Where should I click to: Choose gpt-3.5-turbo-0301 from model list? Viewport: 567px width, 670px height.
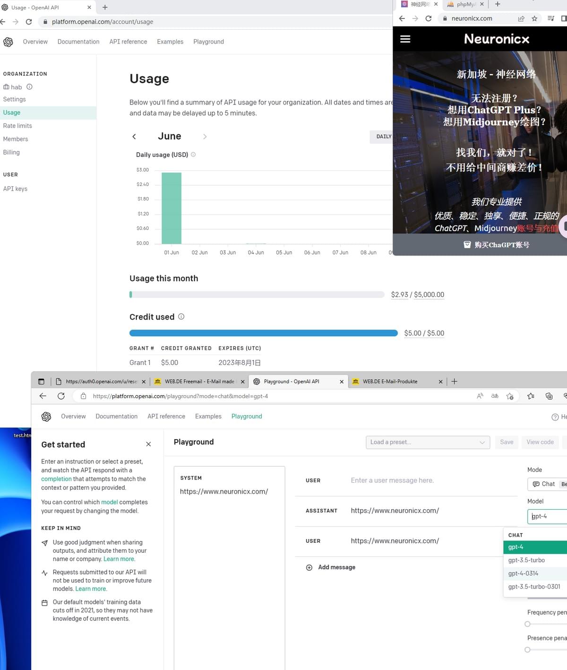(535, 587)
